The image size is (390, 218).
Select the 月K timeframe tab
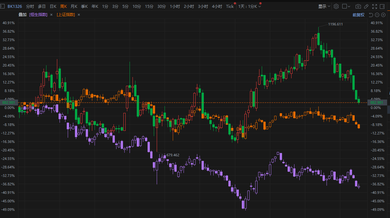[74, 6]
